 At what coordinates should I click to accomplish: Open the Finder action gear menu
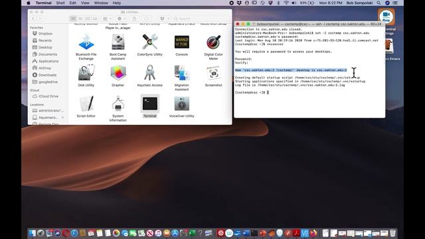121,19
